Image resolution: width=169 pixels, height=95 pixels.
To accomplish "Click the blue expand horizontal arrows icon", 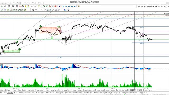I will tap(69, 6).
